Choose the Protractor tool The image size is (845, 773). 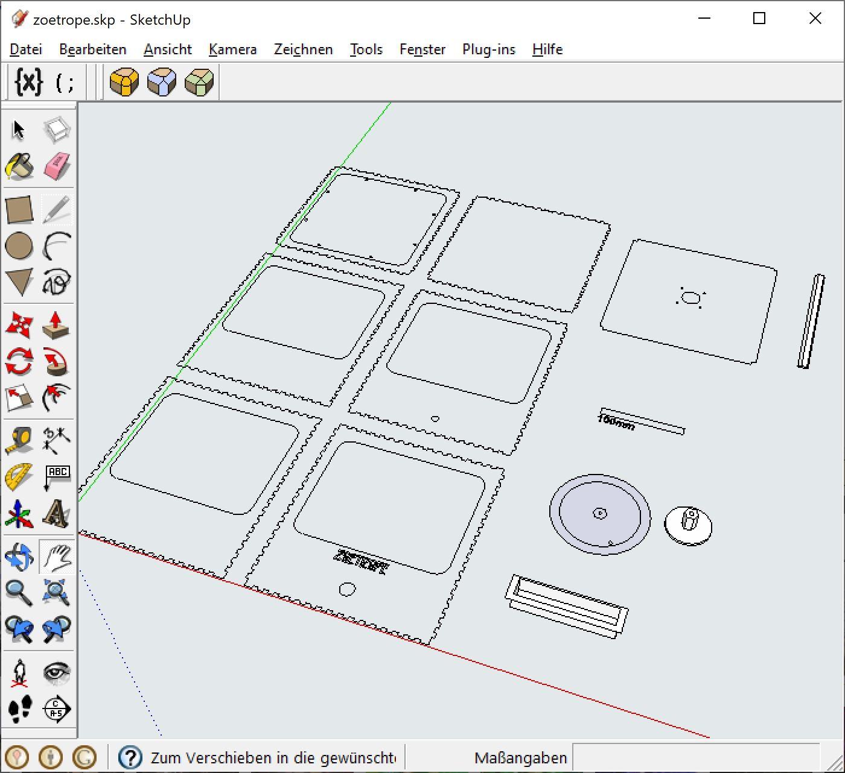(x=19, y=477)
